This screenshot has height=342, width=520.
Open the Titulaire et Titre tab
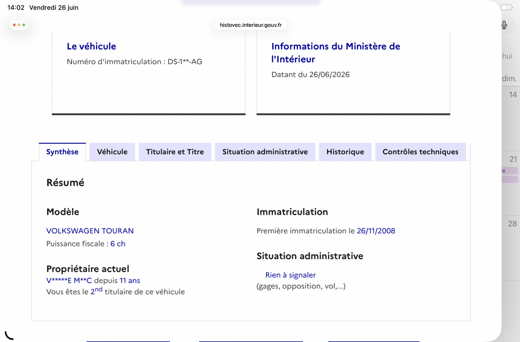(175, 152)
